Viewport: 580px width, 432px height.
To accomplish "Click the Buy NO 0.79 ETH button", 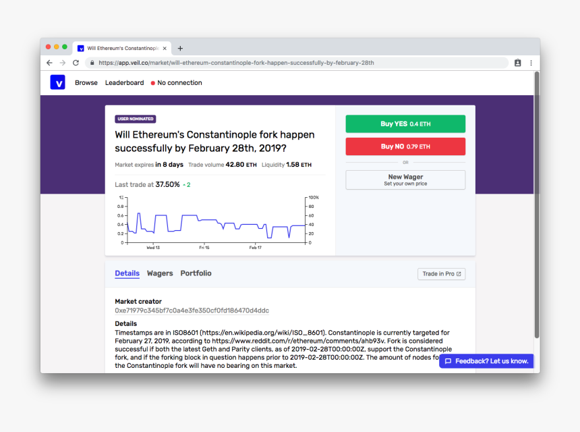I will [405, 146].
